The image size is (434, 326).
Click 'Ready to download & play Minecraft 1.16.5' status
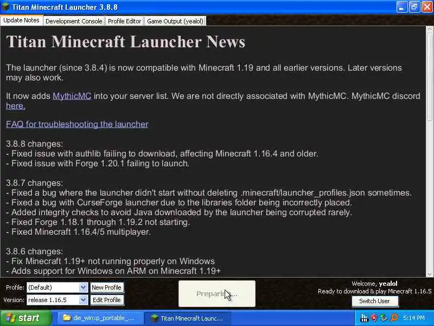point(374,291)
